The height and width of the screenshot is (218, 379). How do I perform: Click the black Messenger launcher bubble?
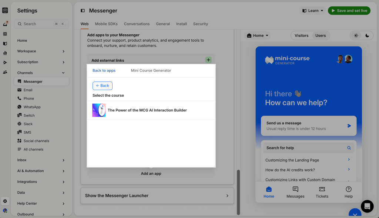(x=367, y=207)
